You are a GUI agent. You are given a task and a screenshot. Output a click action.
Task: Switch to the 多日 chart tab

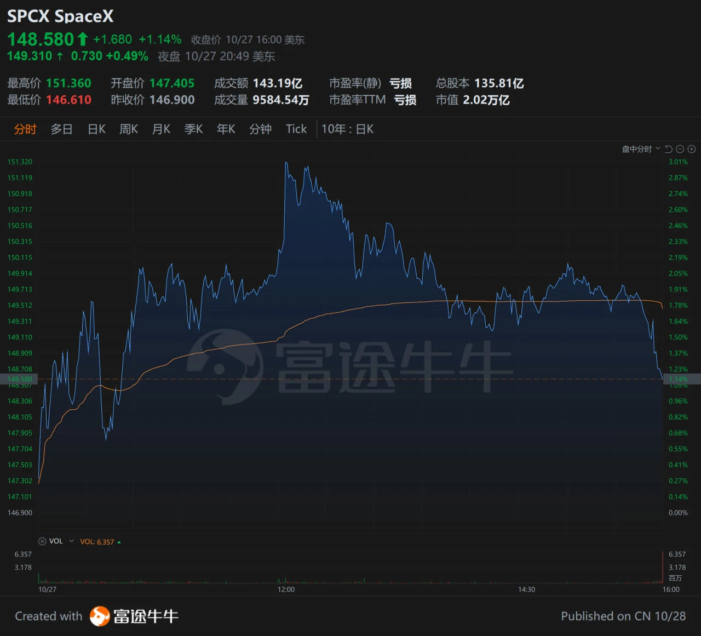[61, 129]
